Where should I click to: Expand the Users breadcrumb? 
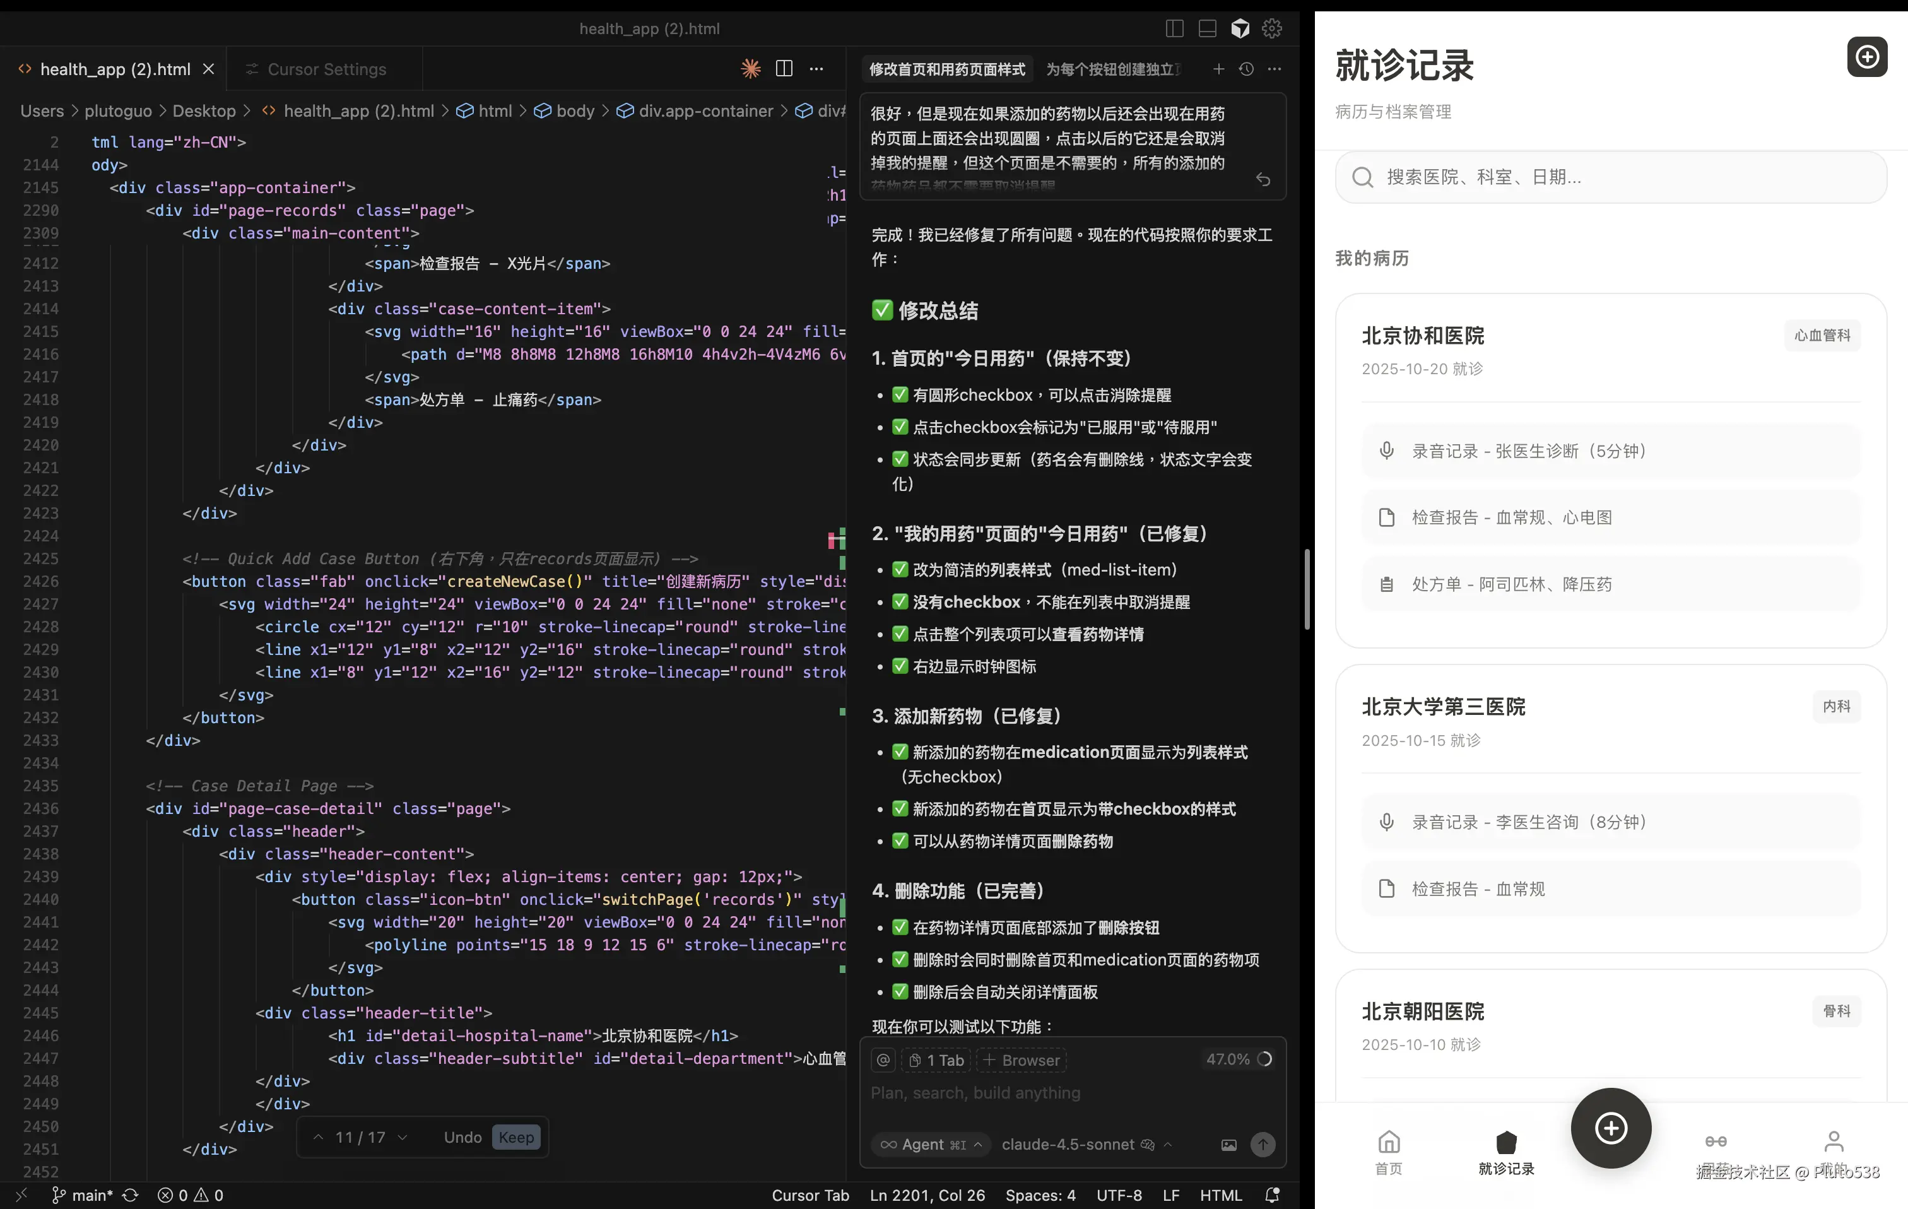tap(42, 111)
